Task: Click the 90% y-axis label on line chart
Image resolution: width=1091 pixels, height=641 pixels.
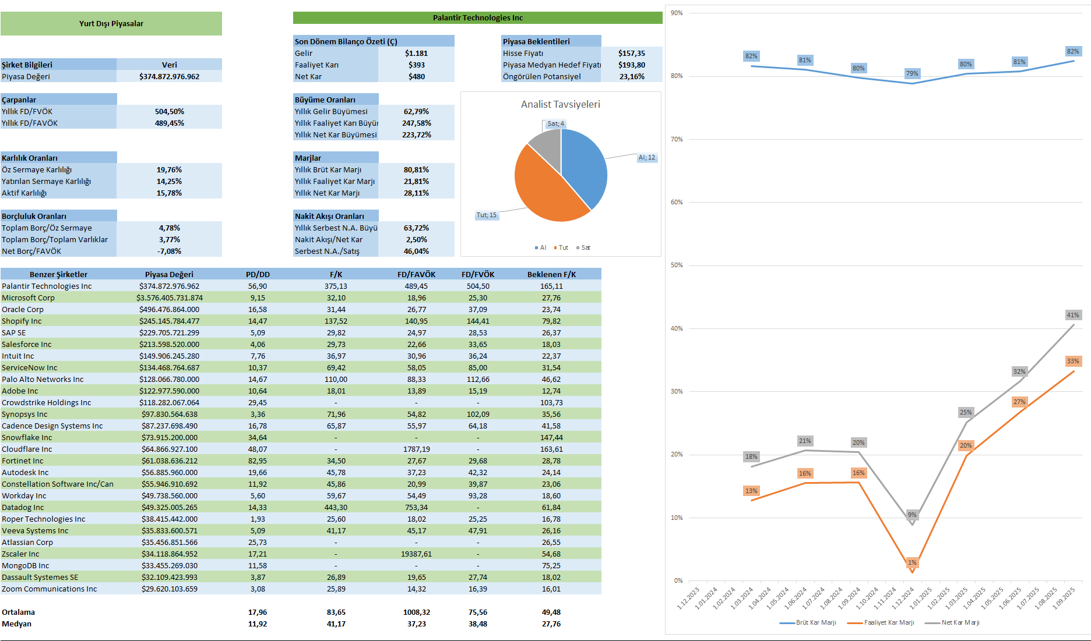Action: point(677,13)
